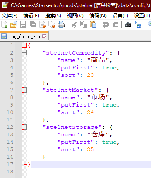Click the Close document toolbar icon
The width and height of the screenshot is (151, 178).
[42, 24]
